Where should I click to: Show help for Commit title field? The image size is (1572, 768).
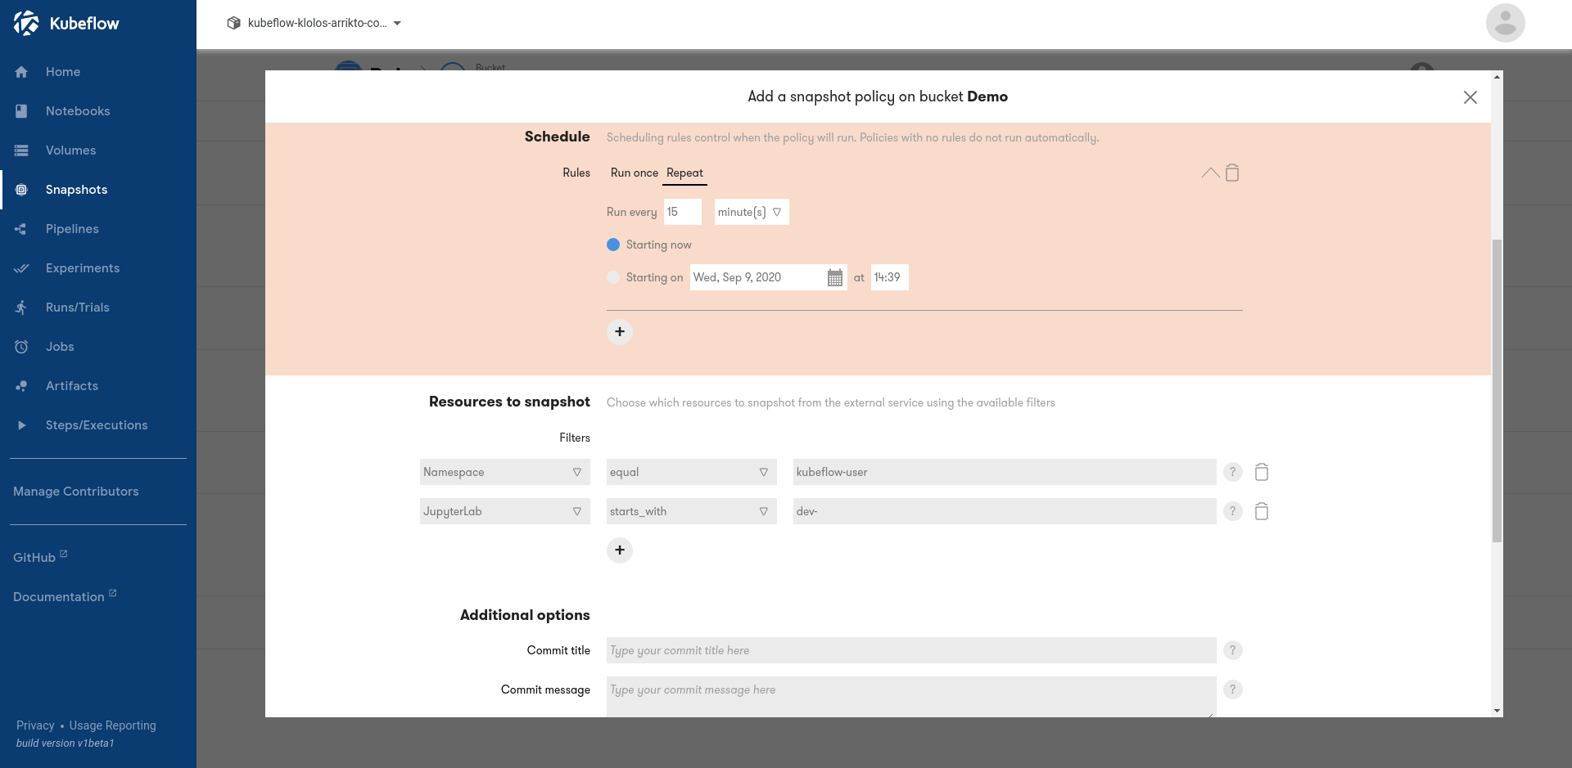(1232, 650)
